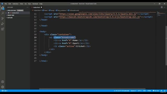This screenshot has width=167, height=94.
Task: Open the Explorer view in activity bar
Action: pyautogui.click(x=3, y=8)
